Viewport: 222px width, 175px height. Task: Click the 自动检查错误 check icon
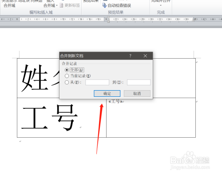click(x=104, y=5)
